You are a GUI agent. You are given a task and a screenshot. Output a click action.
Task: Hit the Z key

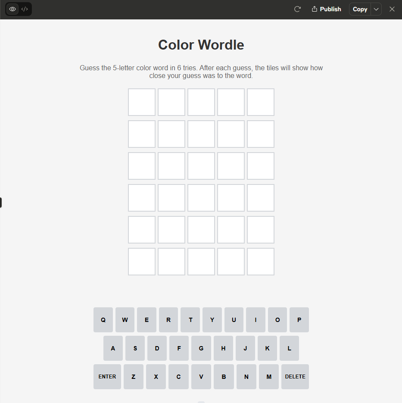tap(133, 377)
